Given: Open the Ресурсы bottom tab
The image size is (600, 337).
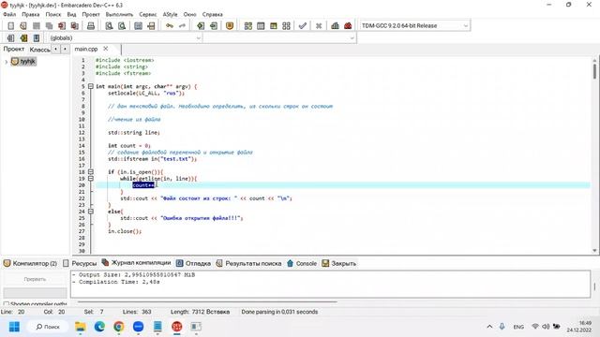Looking at the screenshot, I should 80,263.
